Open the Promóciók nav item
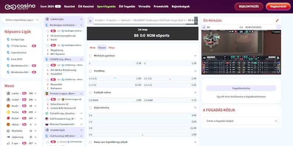293x146 pixels. 161,7
